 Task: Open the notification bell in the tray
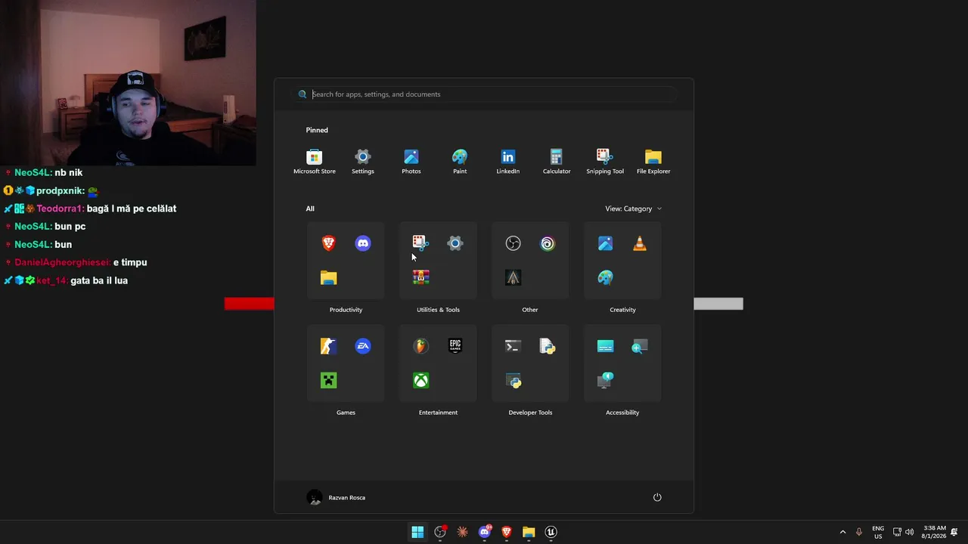point(955,532)
